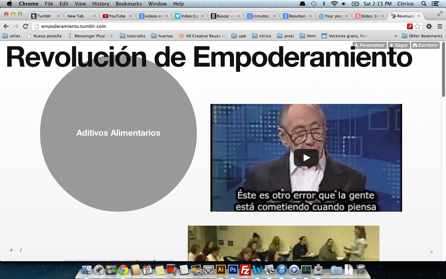The image size is (446, 279).
Task: Open the upb bookmarks folder
Action: [x=239, y=36]
